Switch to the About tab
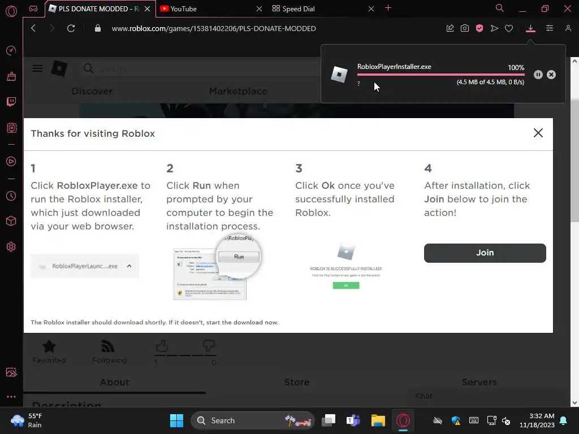The width and height of the screenshot is (579, 434). (114, 383)
